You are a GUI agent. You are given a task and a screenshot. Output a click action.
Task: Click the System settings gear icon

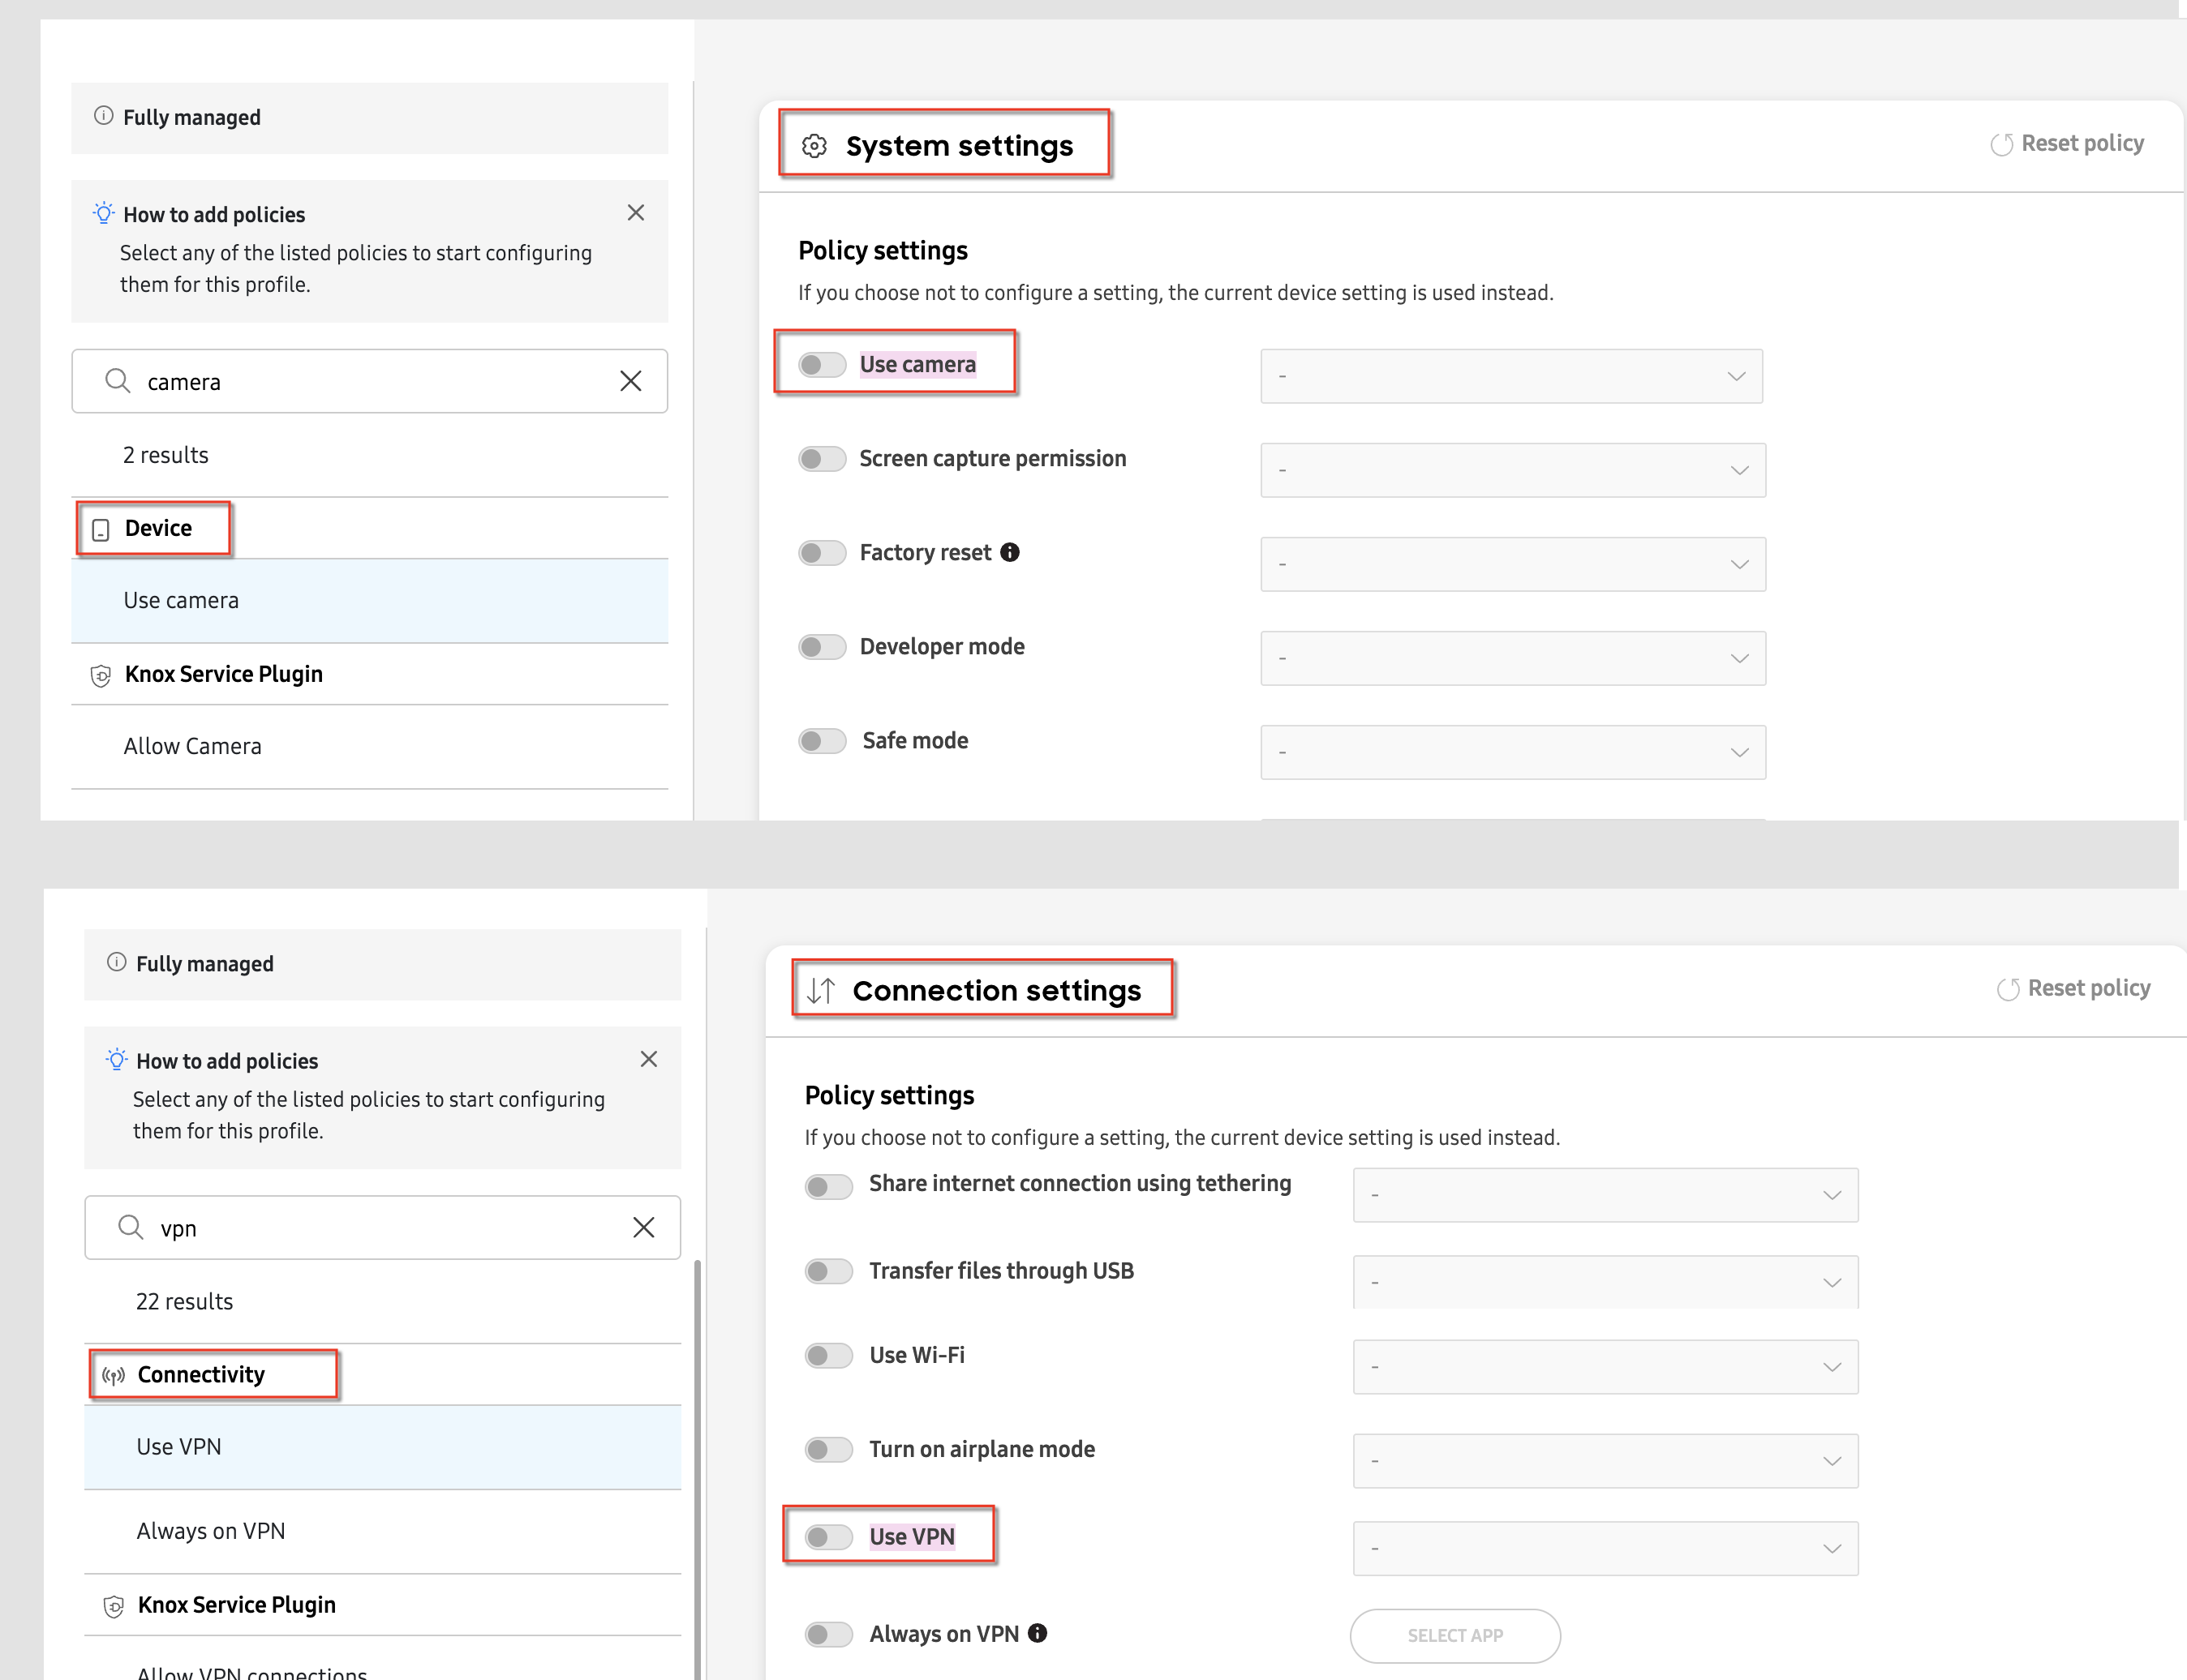click(x=814, y=146)
